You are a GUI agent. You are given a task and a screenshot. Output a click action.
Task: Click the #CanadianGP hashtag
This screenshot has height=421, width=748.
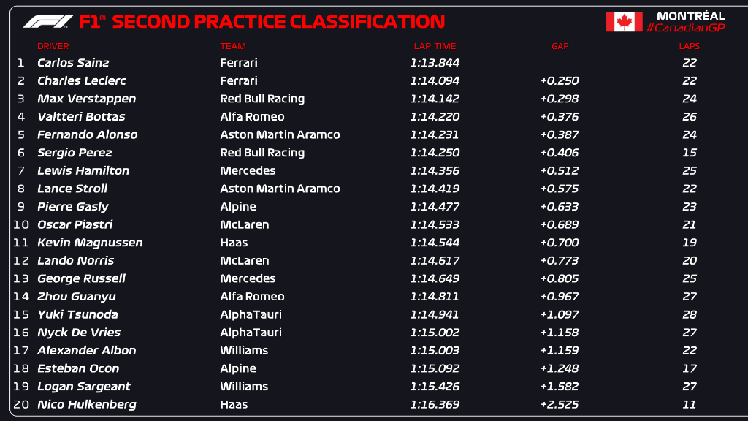click(685, 28)
